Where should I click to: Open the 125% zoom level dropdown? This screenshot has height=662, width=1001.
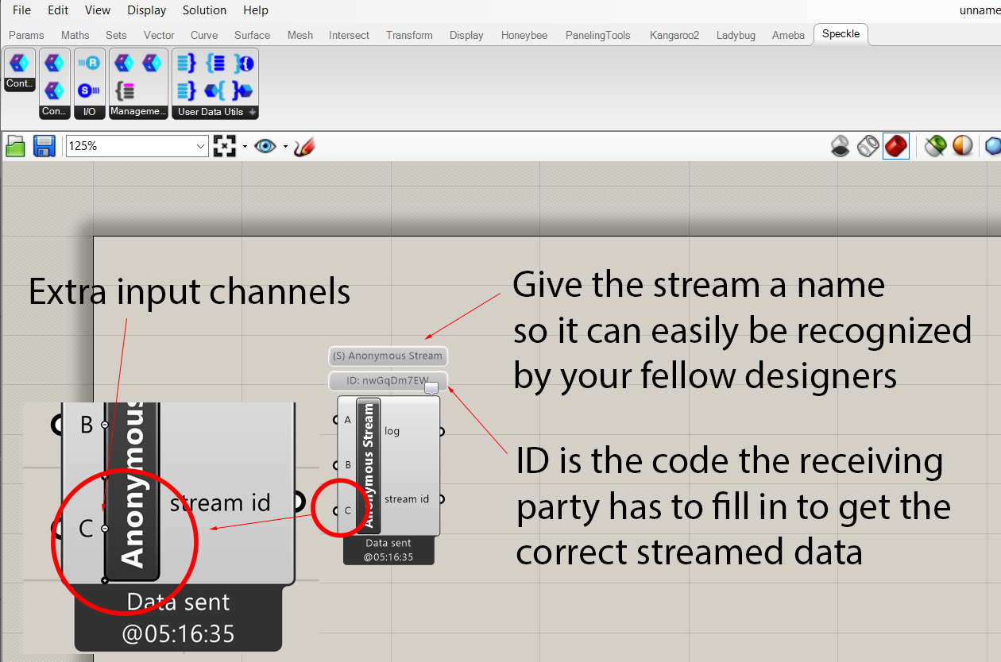(201, 145)
